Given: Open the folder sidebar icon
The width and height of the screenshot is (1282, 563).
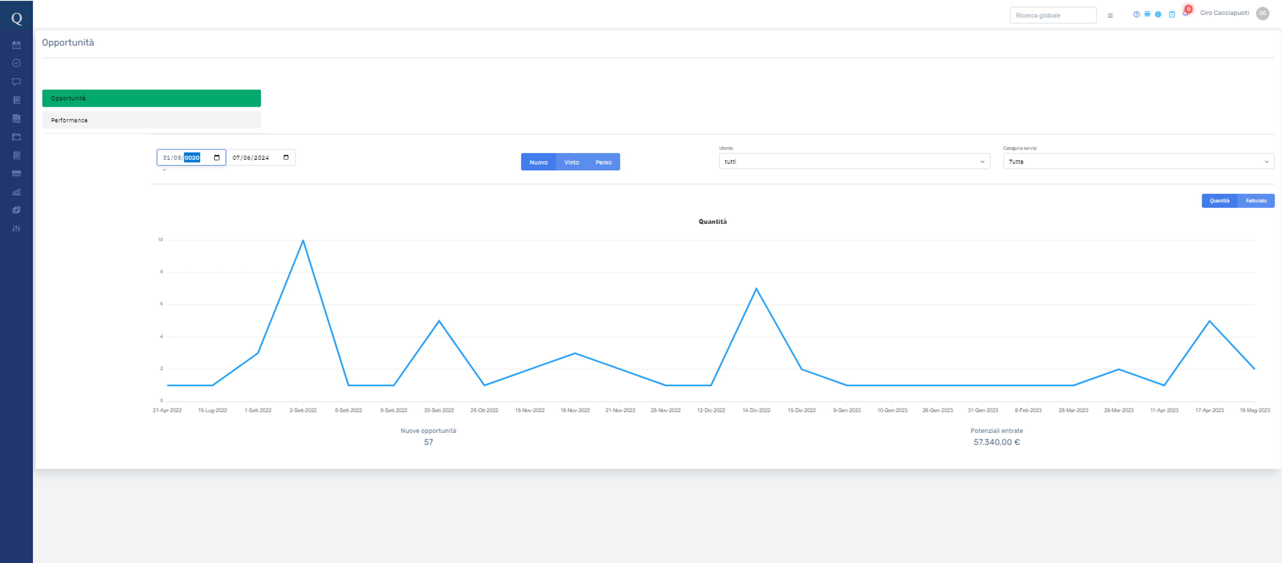Looking at the screenshot, I should click(x=16, y=137).
